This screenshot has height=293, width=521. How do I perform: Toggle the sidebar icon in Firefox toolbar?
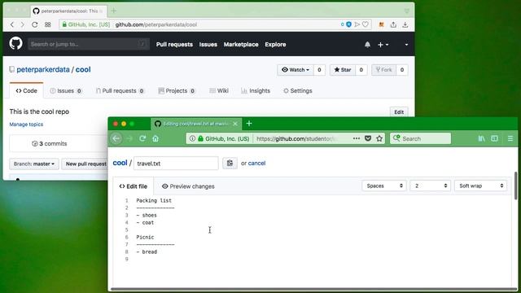(x=494, y=138)
